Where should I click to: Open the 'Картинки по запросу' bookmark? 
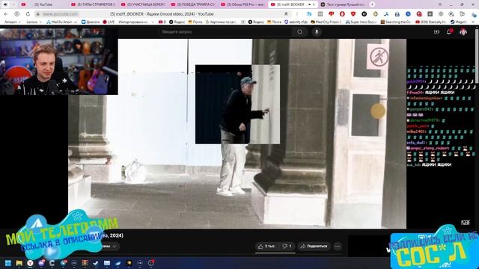pyautogui.click(x=222, y=22)
